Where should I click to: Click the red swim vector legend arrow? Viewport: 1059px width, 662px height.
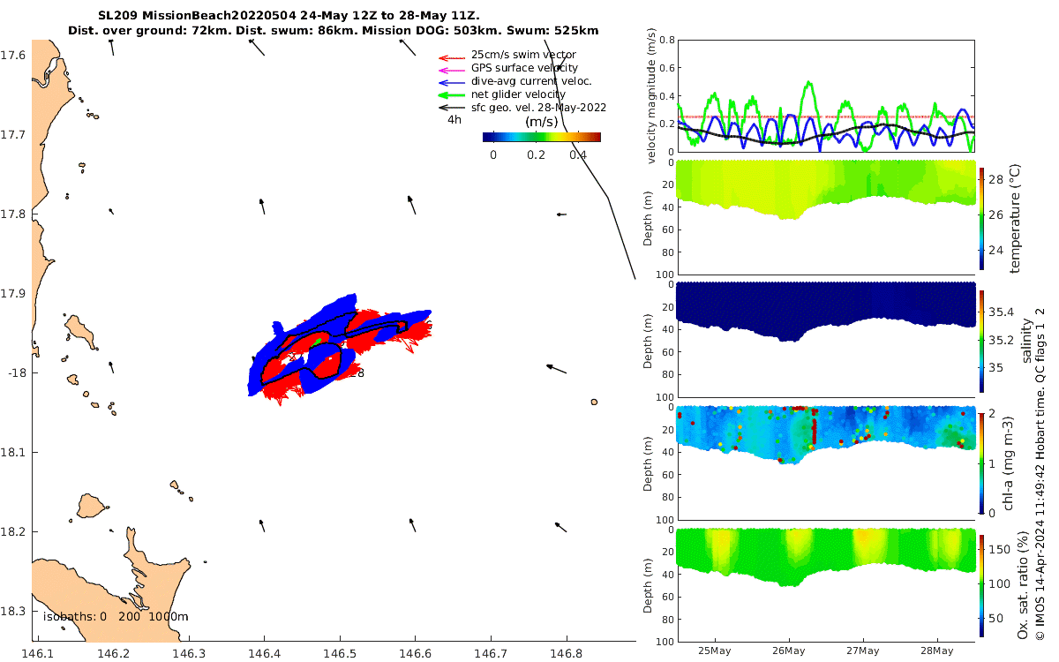(x=452, y=56)
